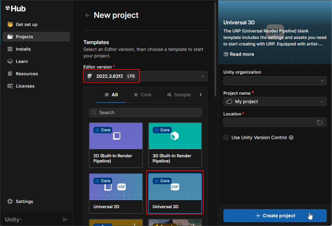Click the Read more link

click(x=239, y=54)
